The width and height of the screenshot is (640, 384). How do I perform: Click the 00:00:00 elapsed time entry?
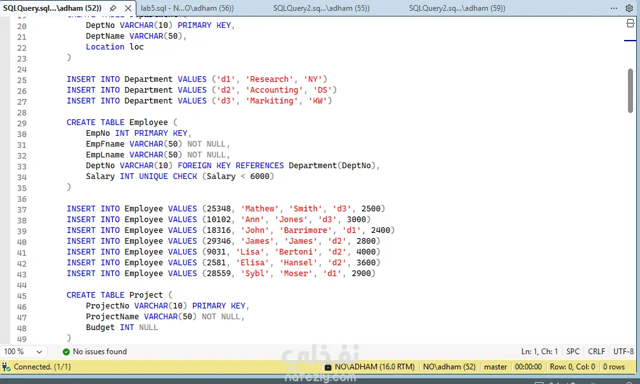pyautogui.click(x=528, y=367)
